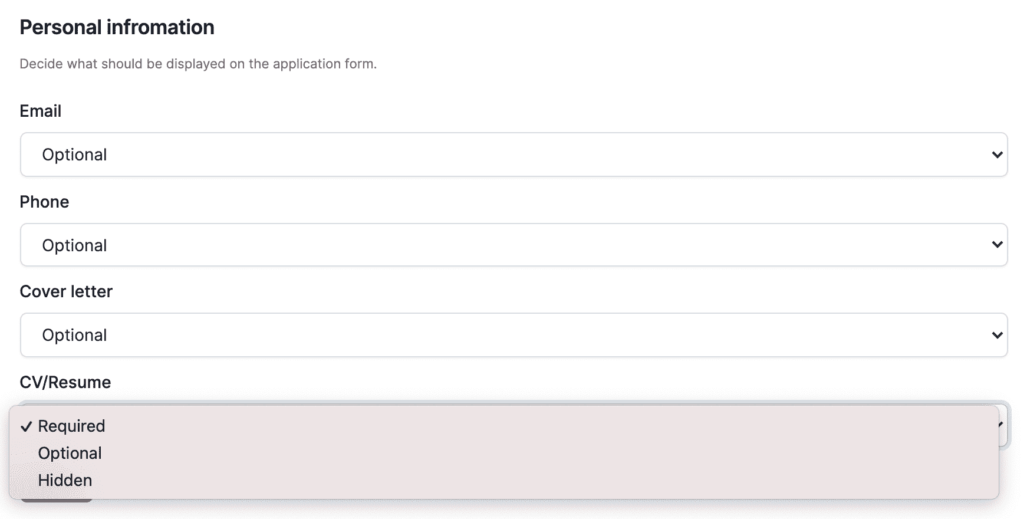Select the Required option in the list

[71, 426]
